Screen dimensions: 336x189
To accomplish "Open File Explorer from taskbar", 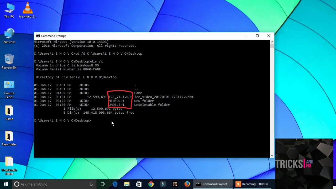I will (127, 184).
